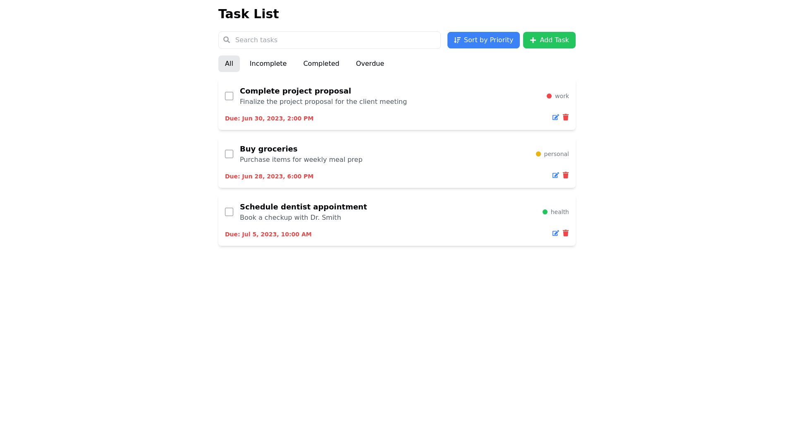Image resolution: width=794 pixels, height=447 pixels.
Task: Click the Buy groceries task title
Action: point(268,149)
